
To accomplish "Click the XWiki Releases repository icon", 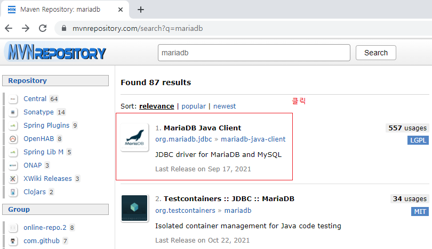I will point(13,179).
